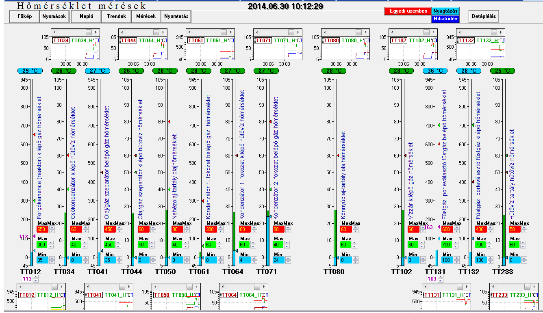Image resolution: width=543 pixels, height=313 pixels.
Task: Click the date and time display
Action: [x=286, y=6]
